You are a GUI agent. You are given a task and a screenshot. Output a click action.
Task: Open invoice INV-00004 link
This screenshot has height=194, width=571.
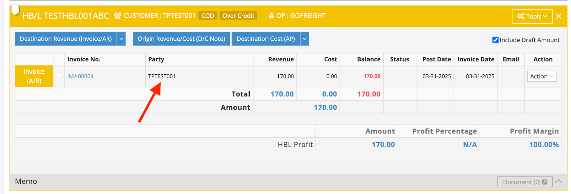80,76
